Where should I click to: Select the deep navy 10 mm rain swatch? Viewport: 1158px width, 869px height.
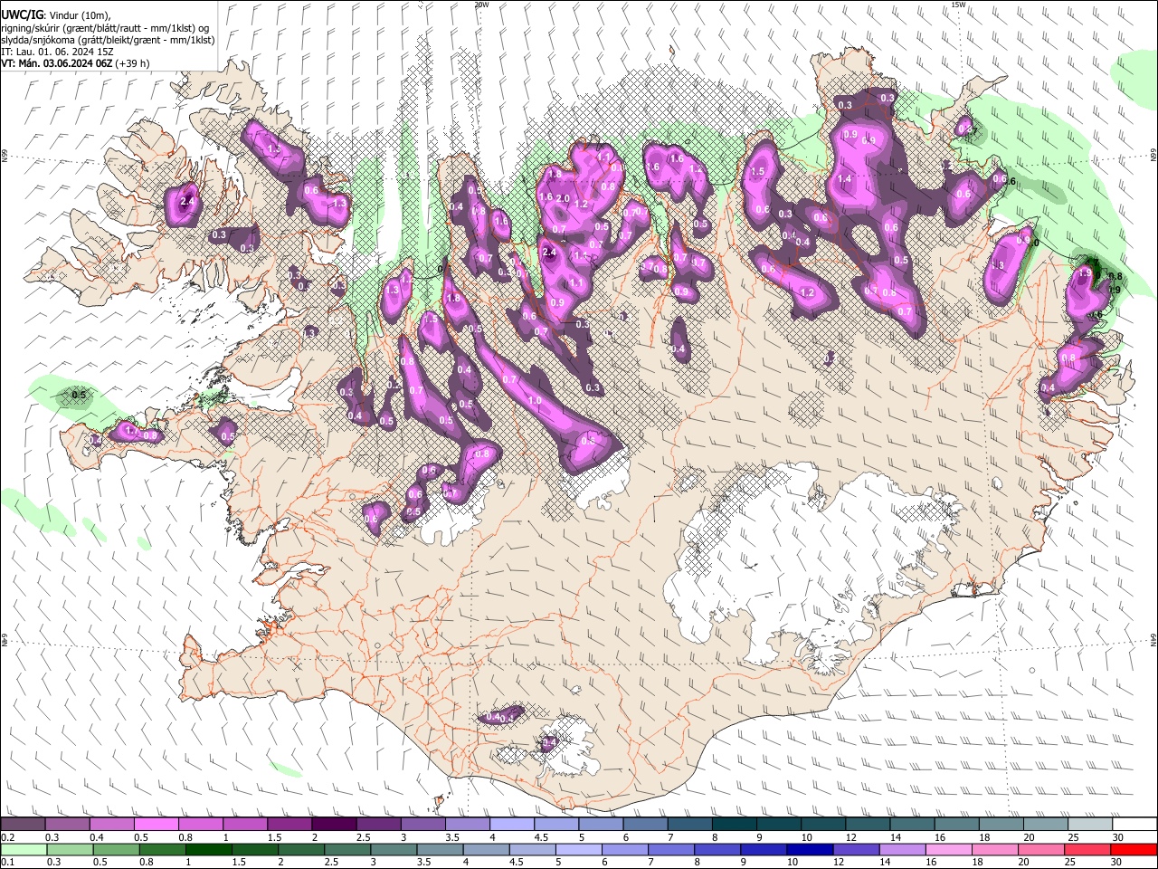tap(811, 849)
